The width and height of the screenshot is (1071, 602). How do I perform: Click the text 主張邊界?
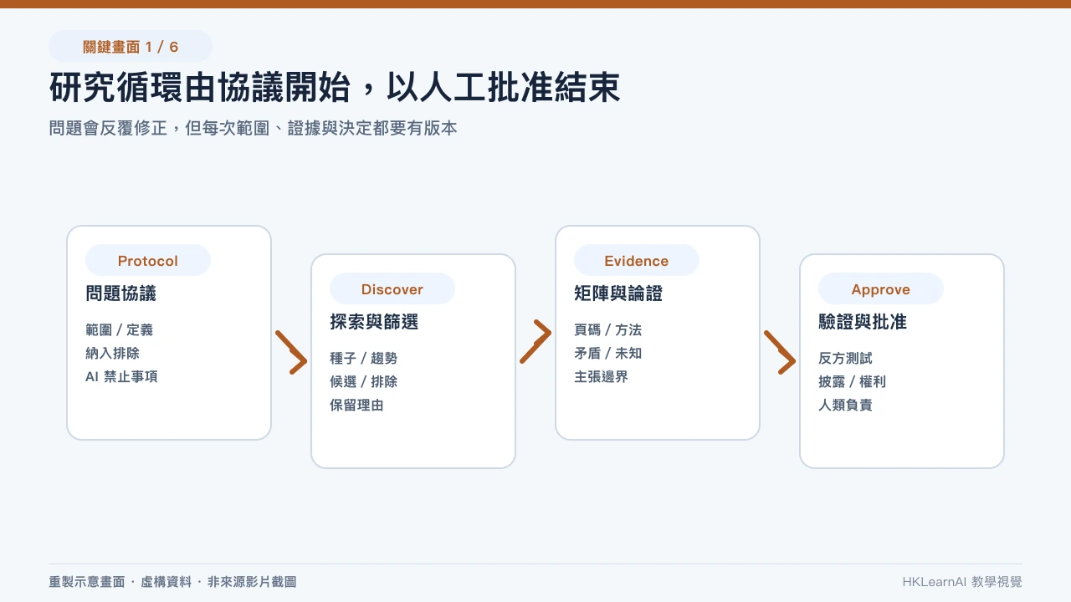tap(601, 377)
